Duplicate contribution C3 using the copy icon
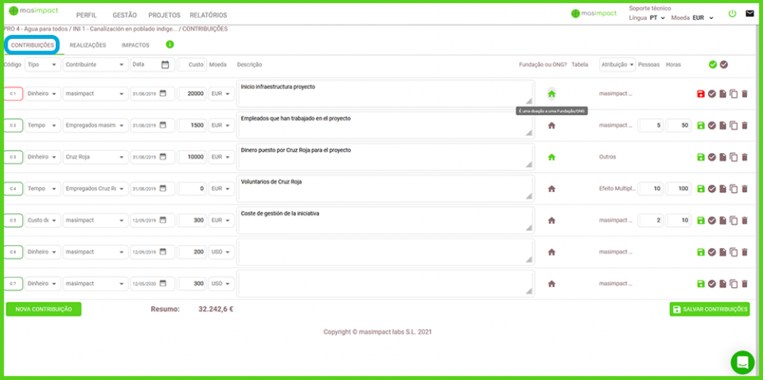Viewport: 763px width, 380px height. (733, 157)
